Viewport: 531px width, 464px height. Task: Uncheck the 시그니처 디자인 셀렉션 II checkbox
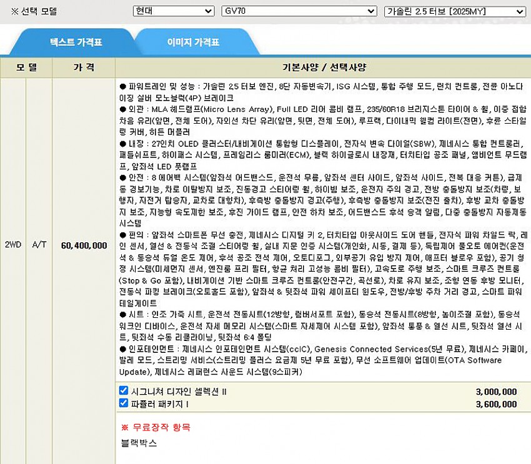pos(124,391)
